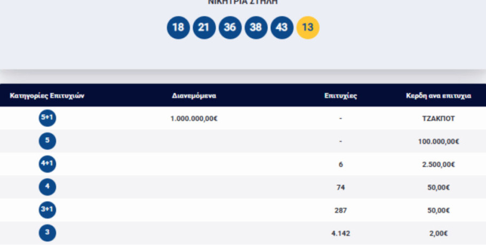Click the winning number ball 43
This screenshot has height=245, width=486.
[x=281, y=28]
